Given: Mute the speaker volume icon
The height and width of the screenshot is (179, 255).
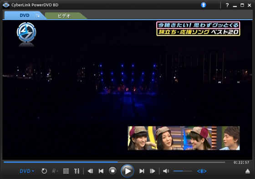Looking at the screenshot, I should [x=166, y=171].
